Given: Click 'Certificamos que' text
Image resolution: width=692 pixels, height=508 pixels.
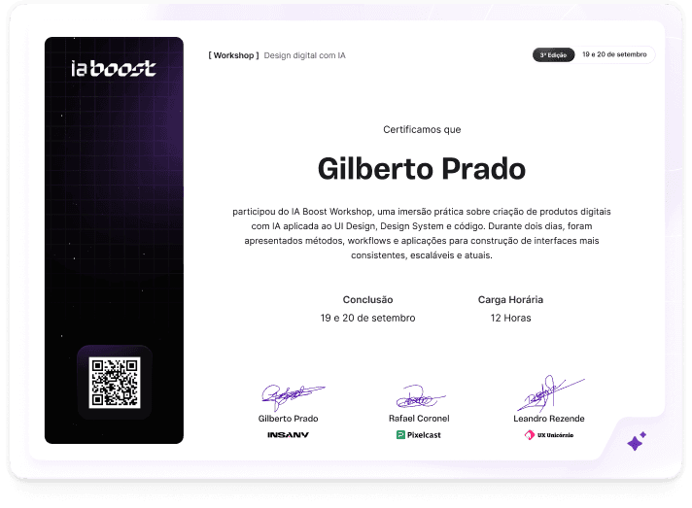Looking at the screenshot, I should pyautogui.click(x=422, y=129).
